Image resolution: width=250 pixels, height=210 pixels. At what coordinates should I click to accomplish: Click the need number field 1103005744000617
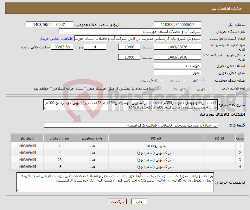pyautogui.click(x=177, y=24)
